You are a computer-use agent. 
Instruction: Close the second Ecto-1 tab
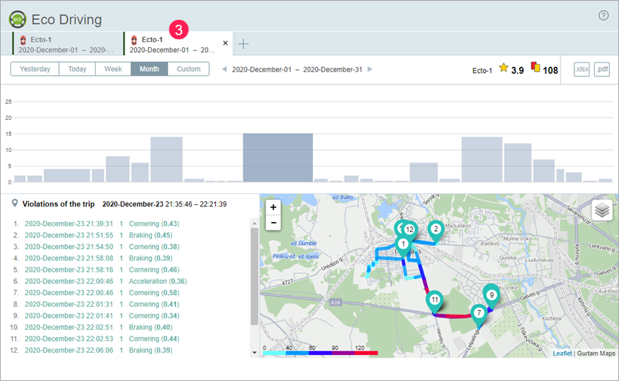pos(226,43)
